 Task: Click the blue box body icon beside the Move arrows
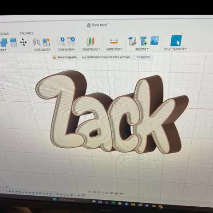point(13,42)
